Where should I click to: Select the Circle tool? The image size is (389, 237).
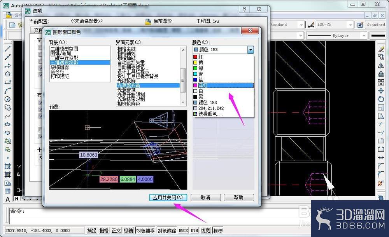coord(8,99)
